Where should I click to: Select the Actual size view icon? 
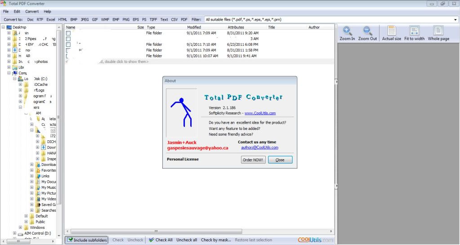(391, 31)
